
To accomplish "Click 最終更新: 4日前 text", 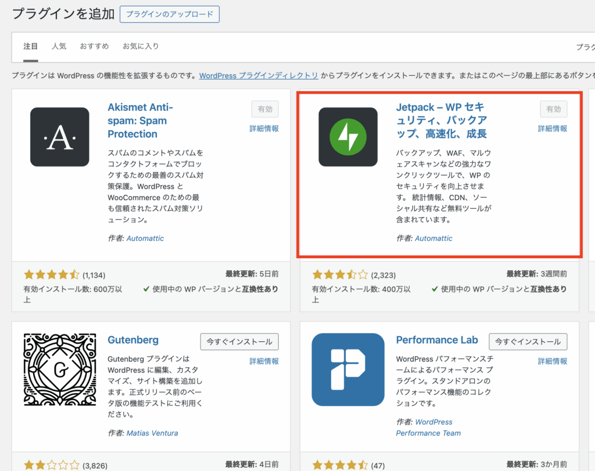I will 252,464.
